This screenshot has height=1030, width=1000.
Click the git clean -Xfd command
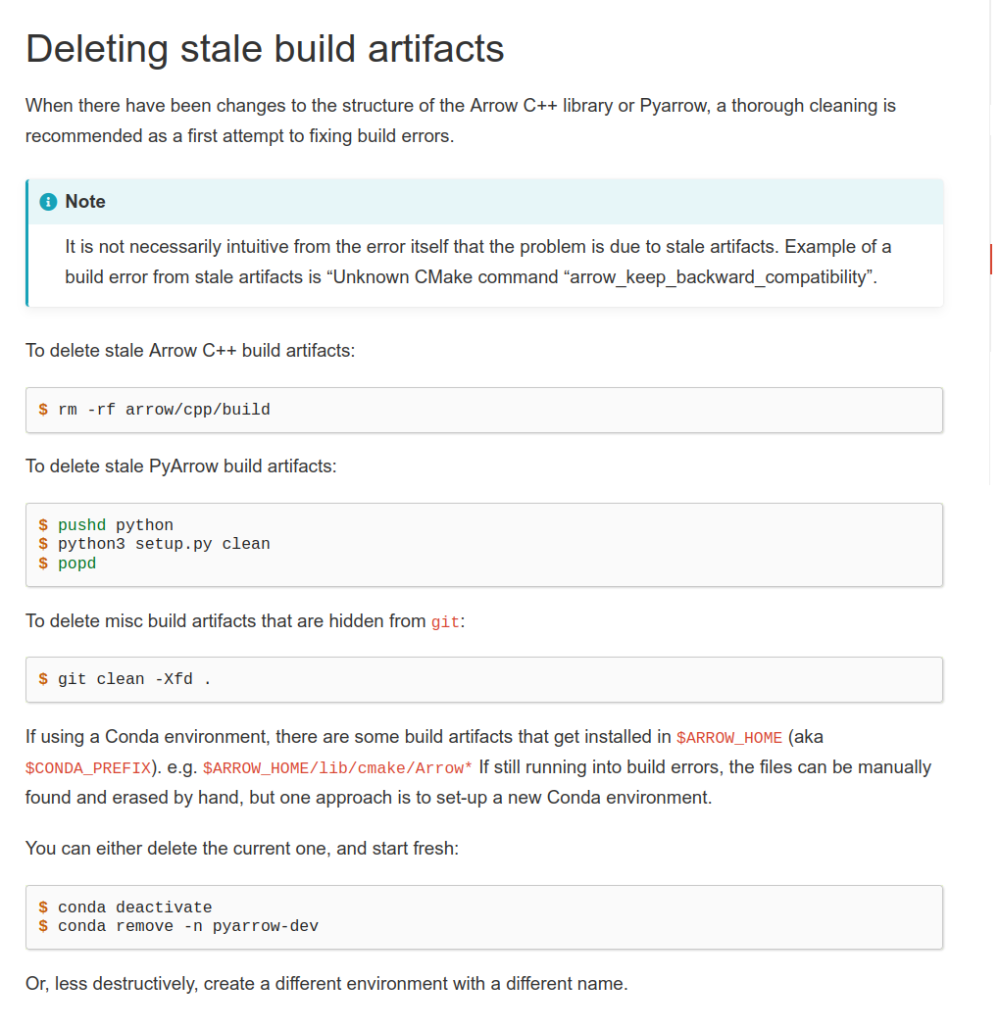134,679
